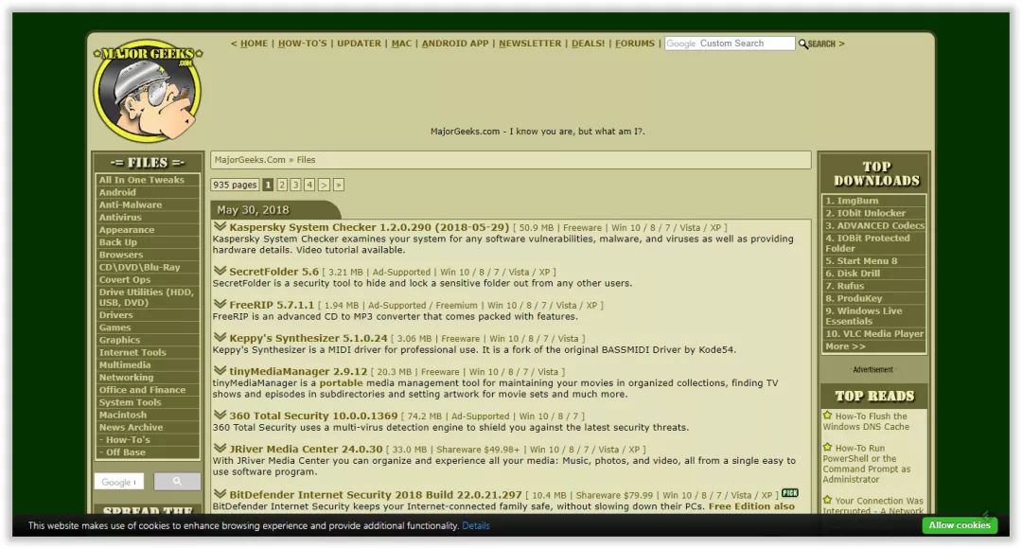Open the cookie Details link
Screen dimensions: 1022x549
[x=476, y=526]
